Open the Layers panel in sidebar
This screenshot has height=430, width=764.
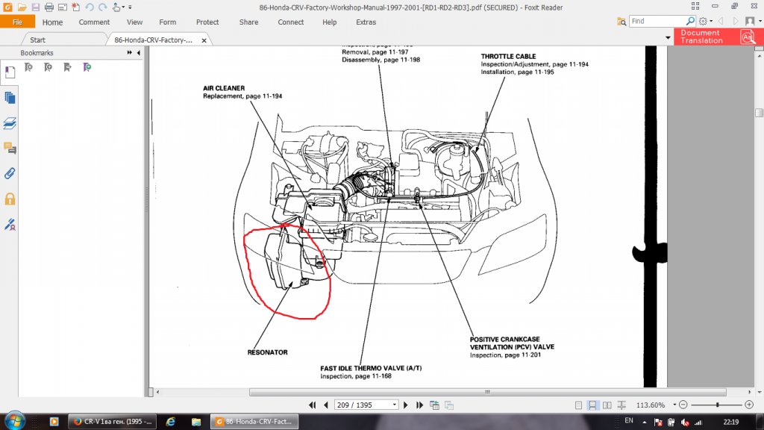(10, 123)
